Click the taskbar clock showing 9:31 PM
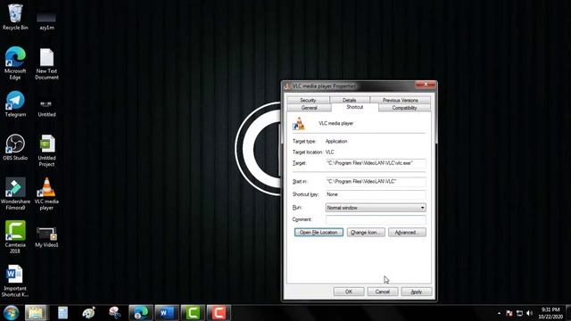 [550, 313]
